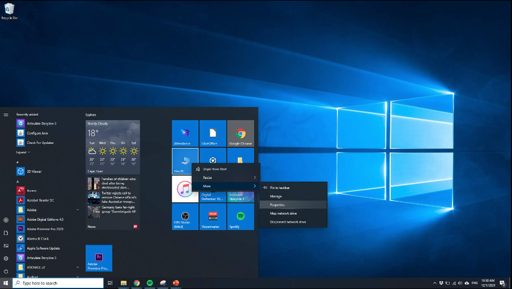The height and width of the screenshot is (289, 512).
Task: Open 3D Viewer from the app list
Action: tap(34, 171)
